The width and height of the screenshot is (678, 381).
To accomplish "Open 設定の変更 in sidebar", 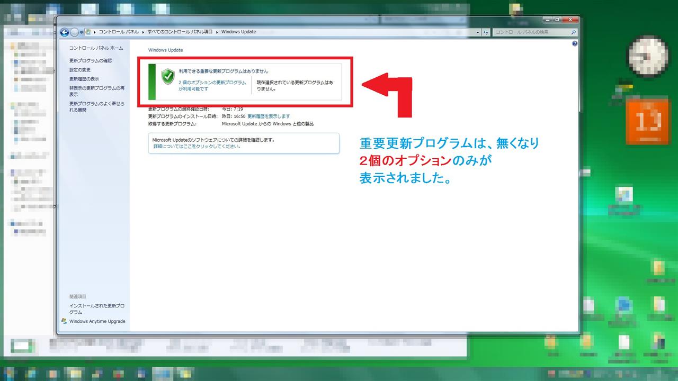I will click(80, 70).
